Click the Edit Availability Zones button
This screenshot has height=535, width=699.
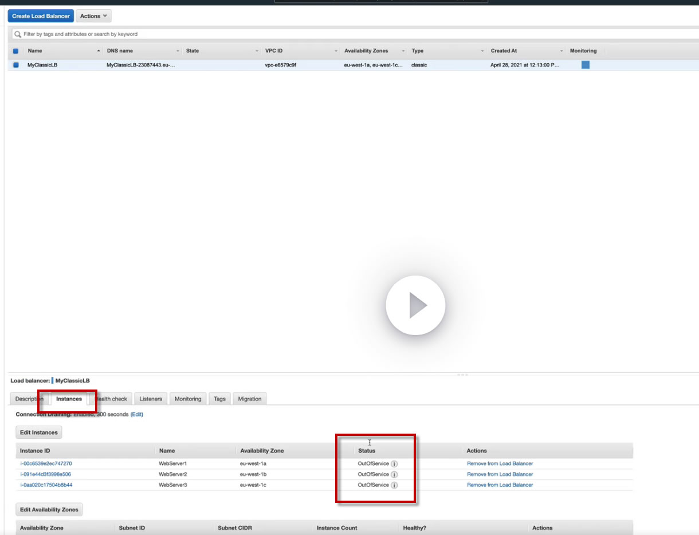49,509
